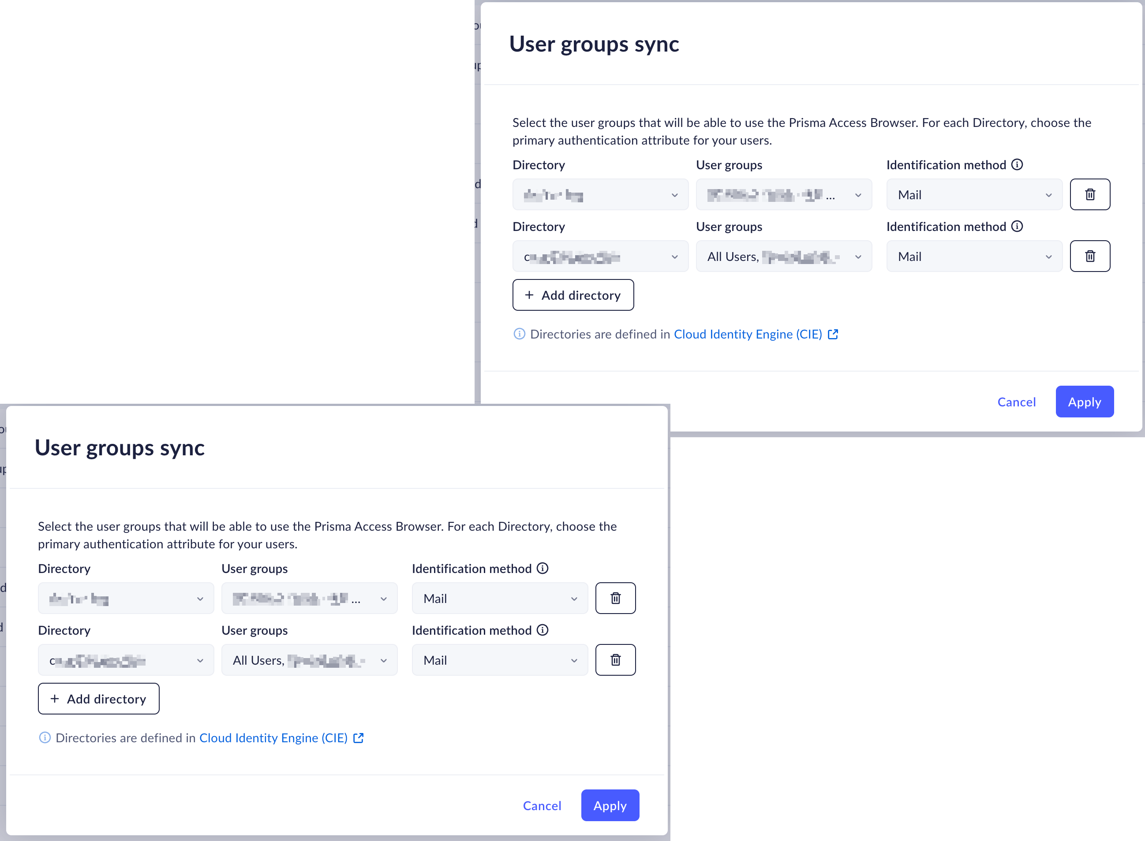The height and width of the screenshot is (841, 1145).
Task: Click info icon by first Identification method, top dialog
Action: pyautogui.click(x=1017, y=164)
